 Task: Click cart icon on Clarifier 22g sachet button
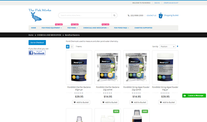(x=103, y=102)
